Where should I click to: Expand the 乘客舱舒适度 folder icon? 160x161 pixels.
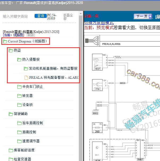point(11,150)
